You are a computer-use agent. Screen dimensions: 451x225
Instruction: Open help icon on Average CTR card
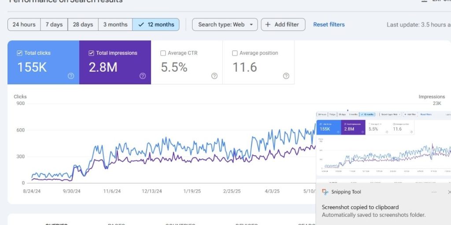[214, 76]
